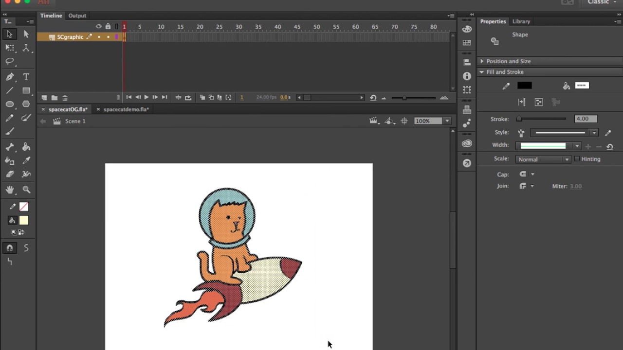
Task: Activate the Bone tool
Action: 9,147
